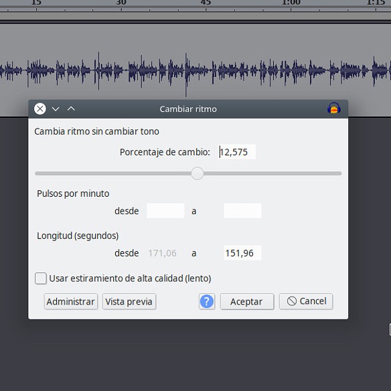Click the 1:00 mark on the timeline ruler

291,3
